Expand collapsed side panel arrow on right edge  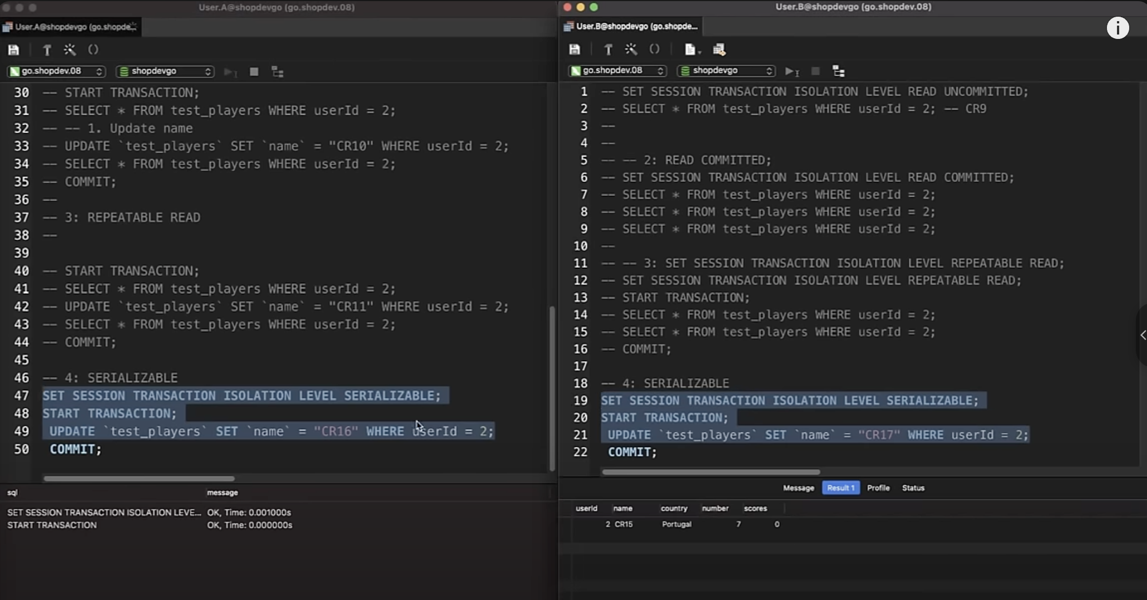pos(1143,335)
